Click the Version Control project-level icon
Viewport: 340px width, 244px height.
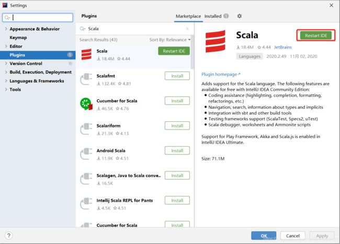[70, 63]
